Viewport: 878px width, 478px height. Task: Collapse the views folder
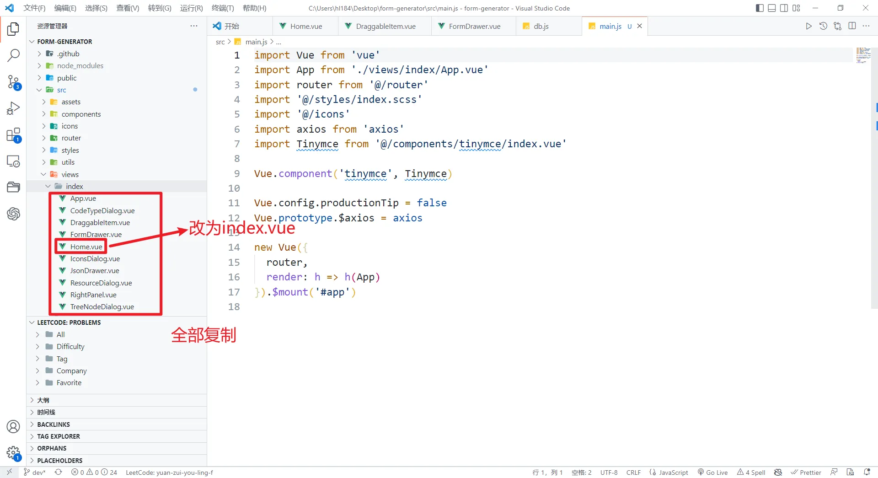coord(70,174)
